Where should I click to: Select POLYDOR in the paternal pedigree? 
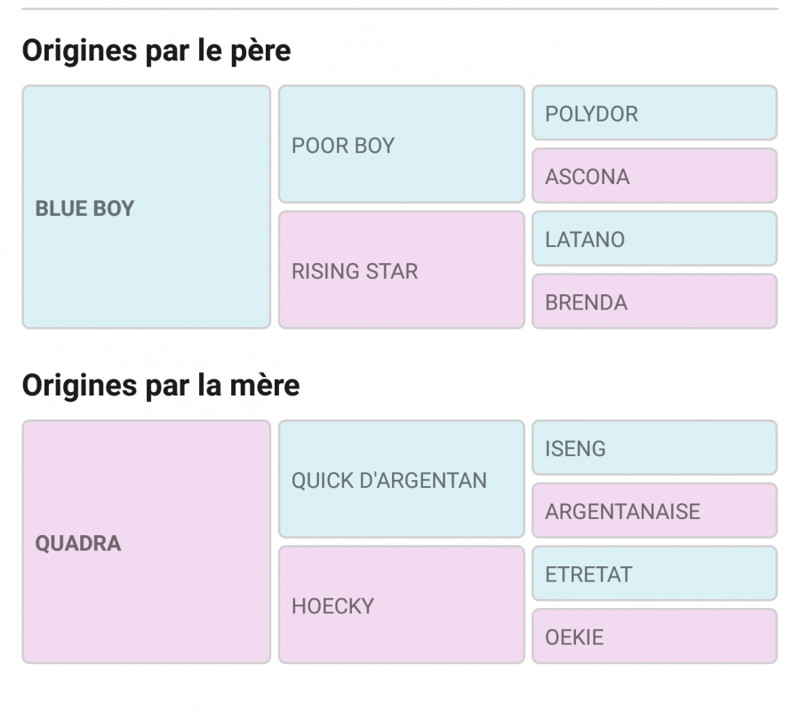[654, 114]
